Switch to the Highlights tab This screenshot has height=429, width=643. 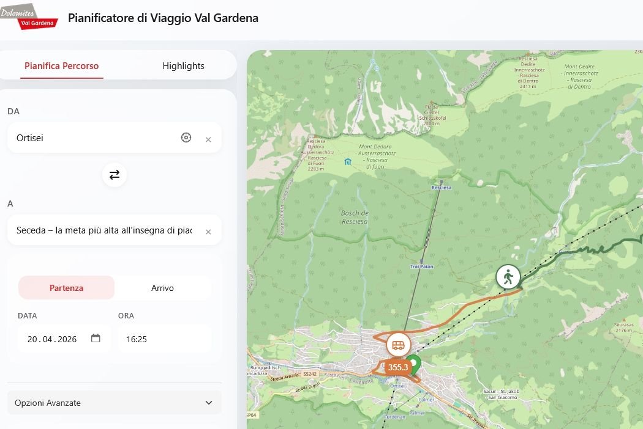pos(183,66)
